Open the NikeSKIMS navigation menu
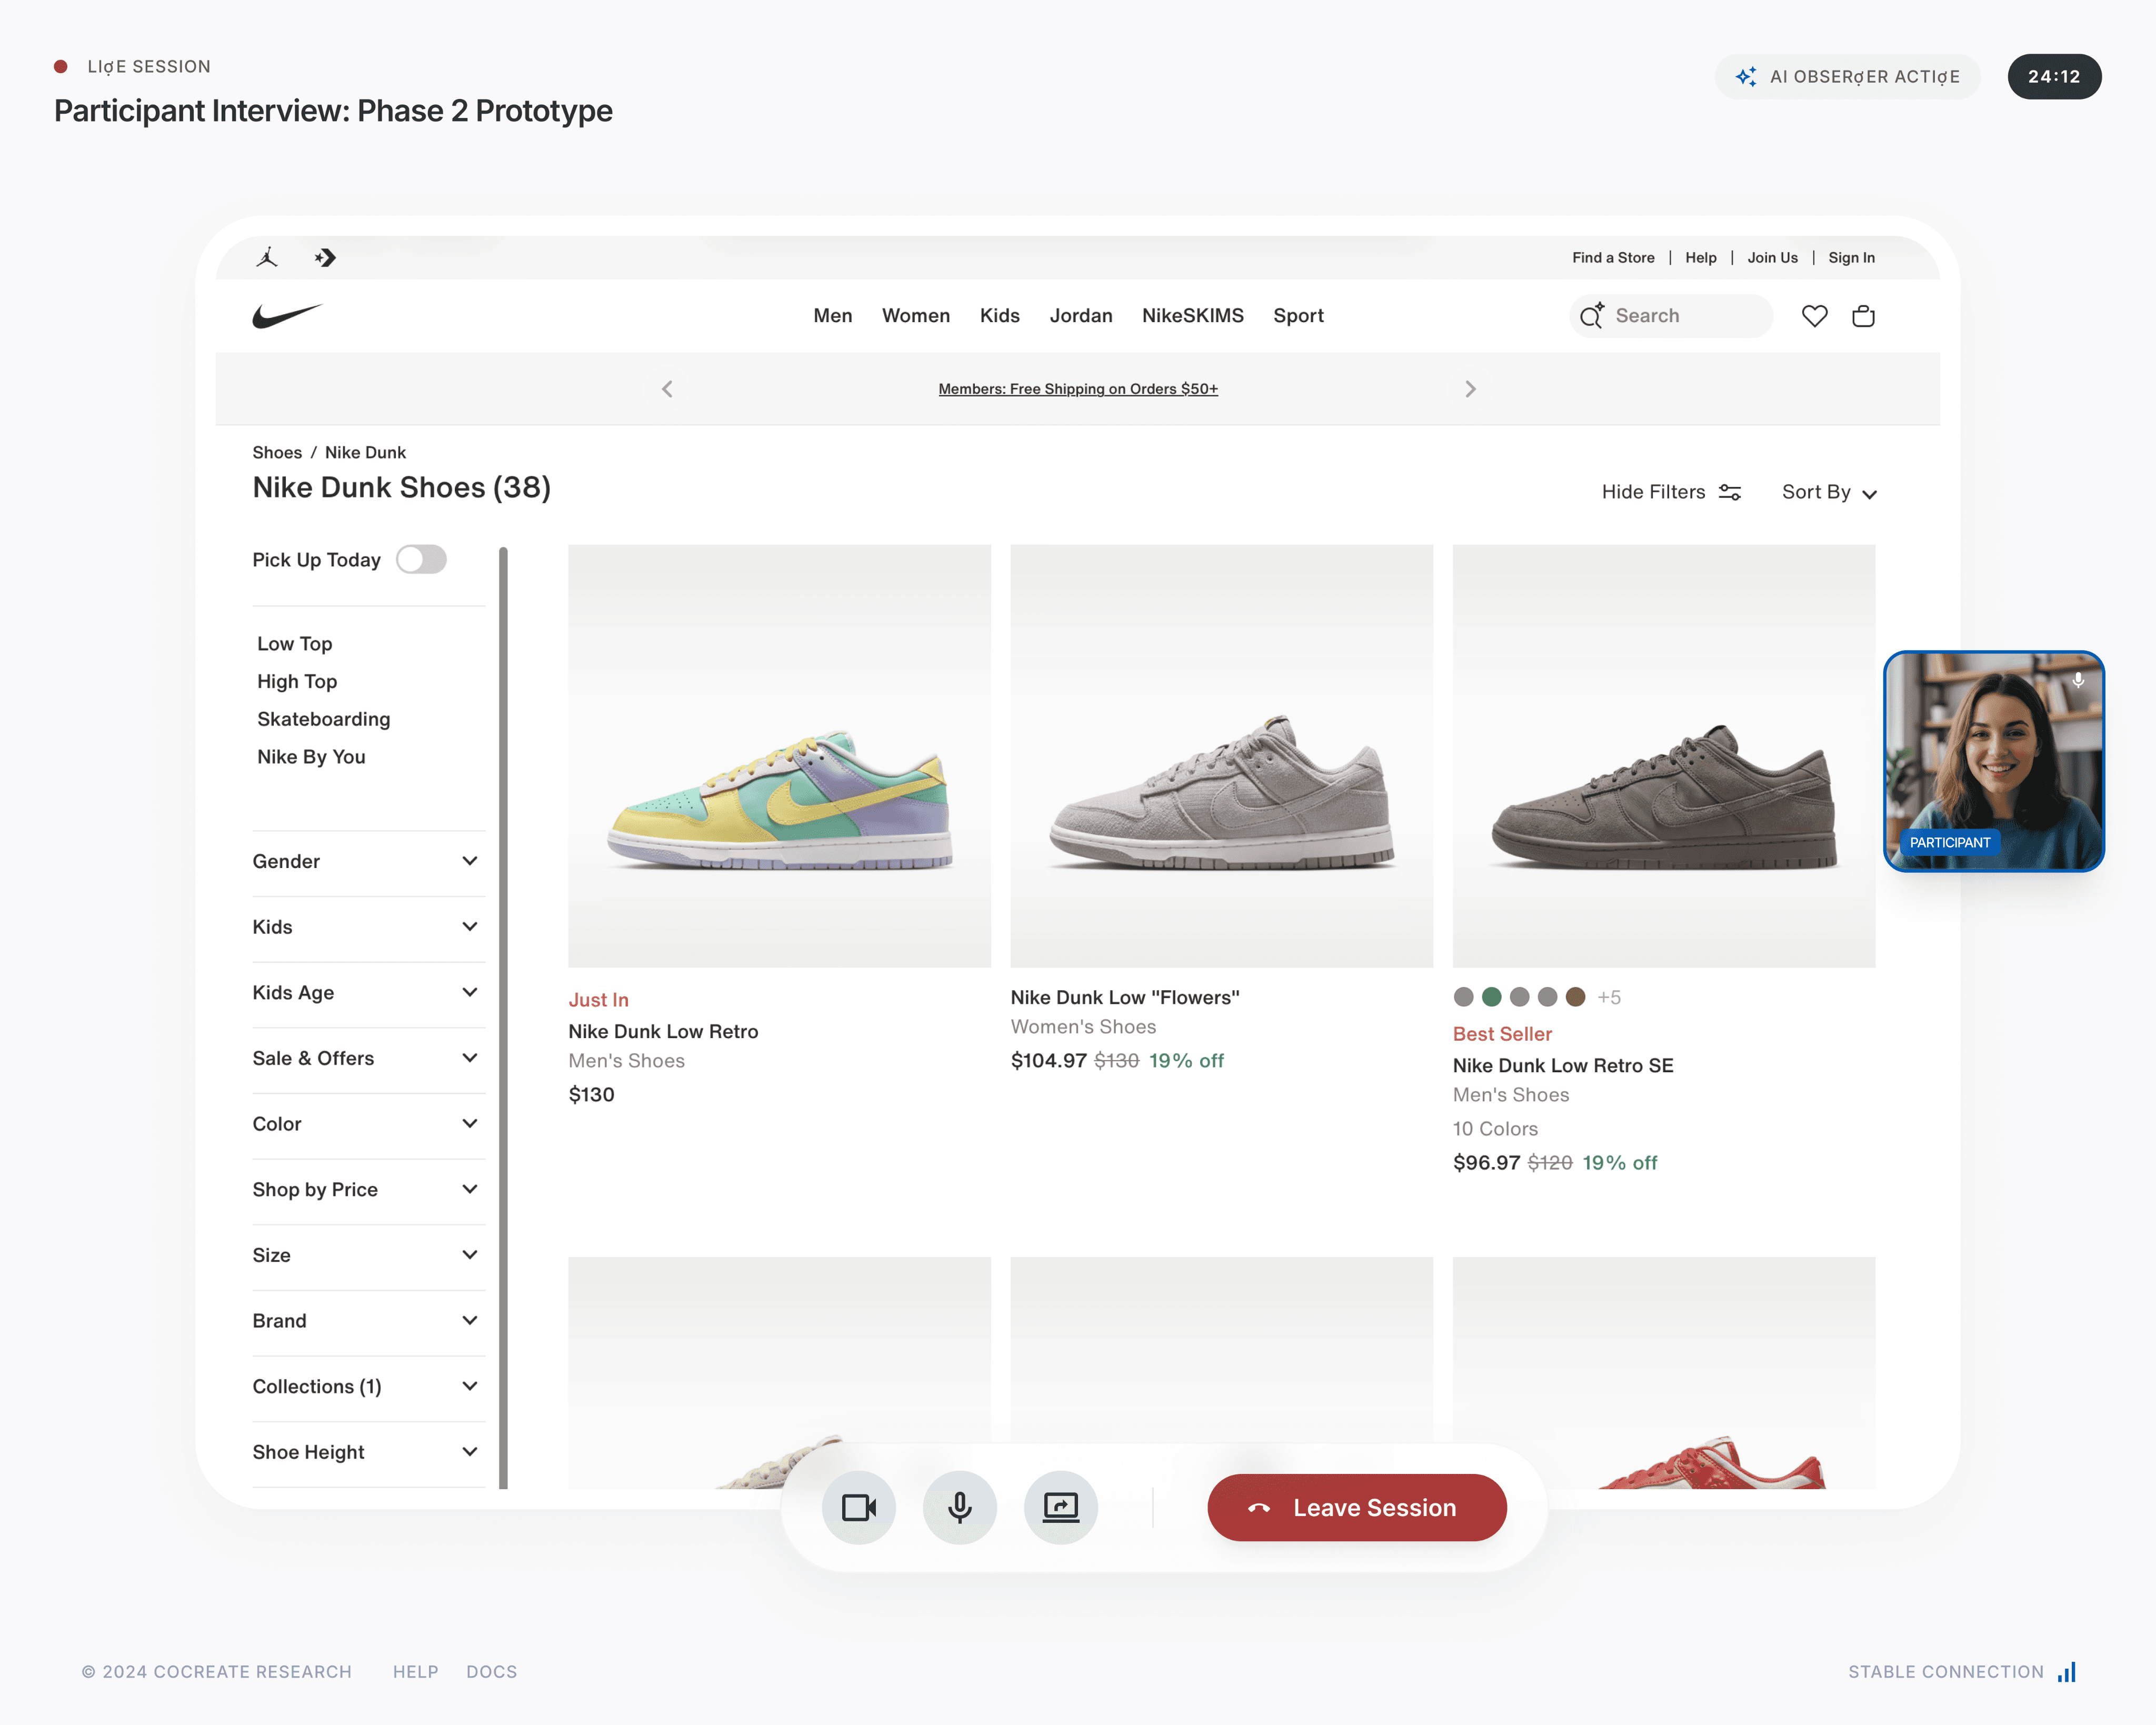The image size is (2156, 1725). 1192,316
